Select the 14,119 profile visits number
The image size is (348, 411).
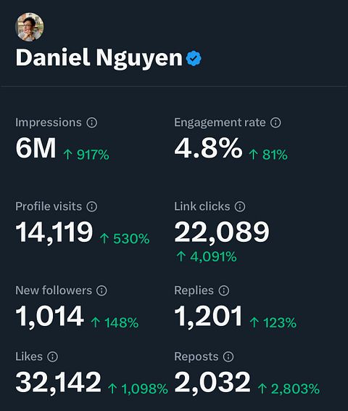point(54,233)
